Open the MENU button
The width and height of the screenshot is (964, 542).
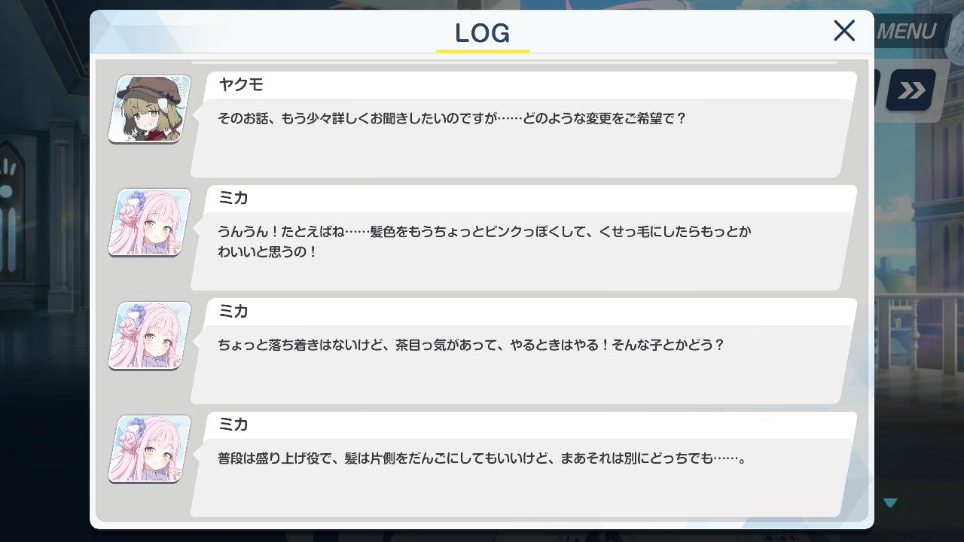[907, 32]
